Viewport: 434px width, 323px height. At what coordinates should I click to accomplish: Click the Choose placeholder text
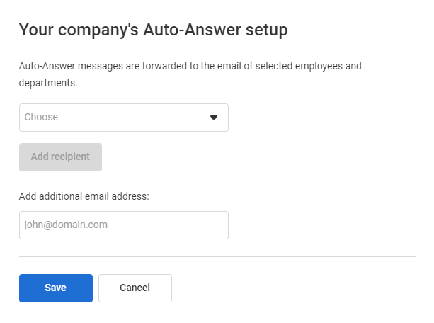coord(42,118)
